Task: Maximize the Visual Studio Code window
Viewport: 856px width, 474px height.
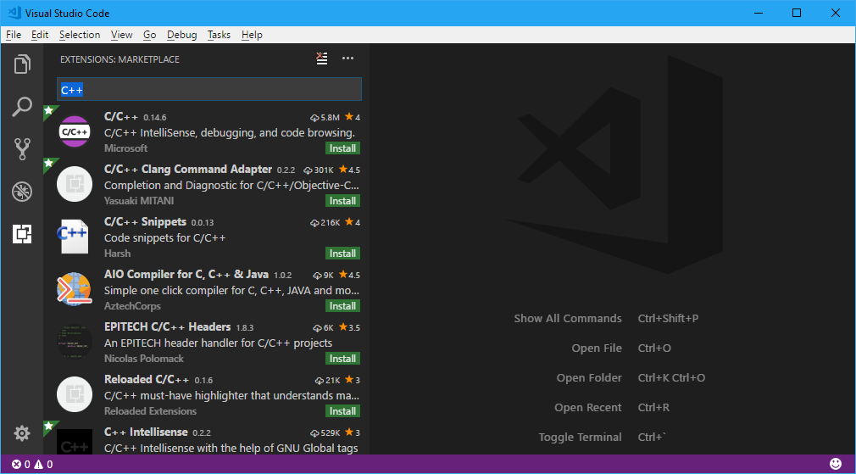Action: (797, 13)
